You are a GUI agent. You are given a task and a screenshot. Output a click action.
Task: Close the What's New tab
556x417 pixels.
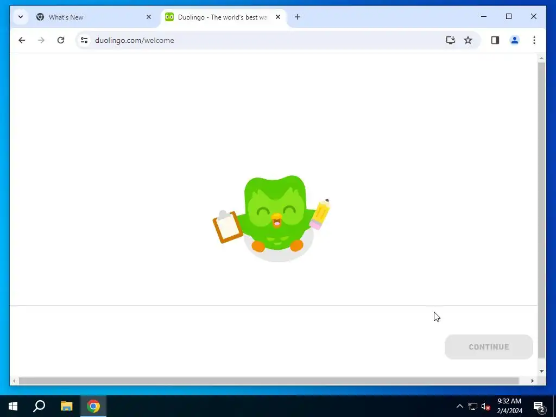click(149, 17)
